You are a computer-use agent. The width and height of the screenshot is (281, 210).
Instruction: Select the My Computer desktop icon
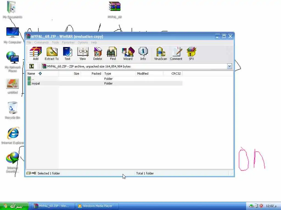coord(12,35)
